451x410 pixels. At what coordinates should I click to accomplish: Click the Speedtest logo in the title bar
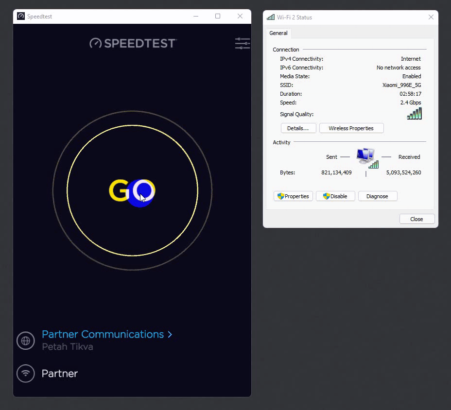[20, 16]
